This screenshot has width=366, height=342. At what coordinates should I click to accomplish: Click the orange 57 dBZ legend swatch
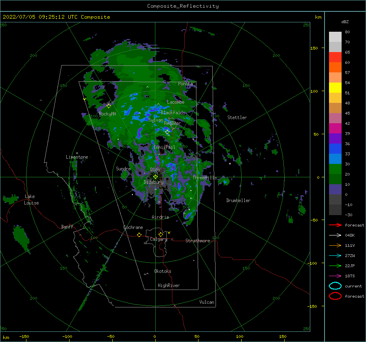[x=335, y=67]
